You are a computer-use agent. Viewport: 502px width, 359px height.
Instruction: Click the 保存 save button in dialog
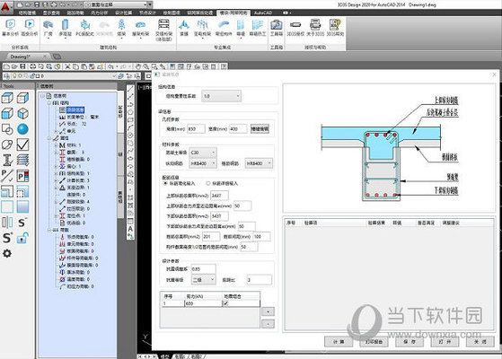tap(410, 342)
